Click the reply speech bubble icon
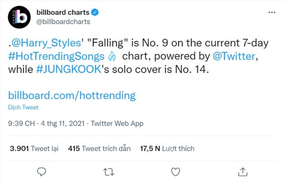Viewport: 284px width, 183px height. click(x=41, y=171)
